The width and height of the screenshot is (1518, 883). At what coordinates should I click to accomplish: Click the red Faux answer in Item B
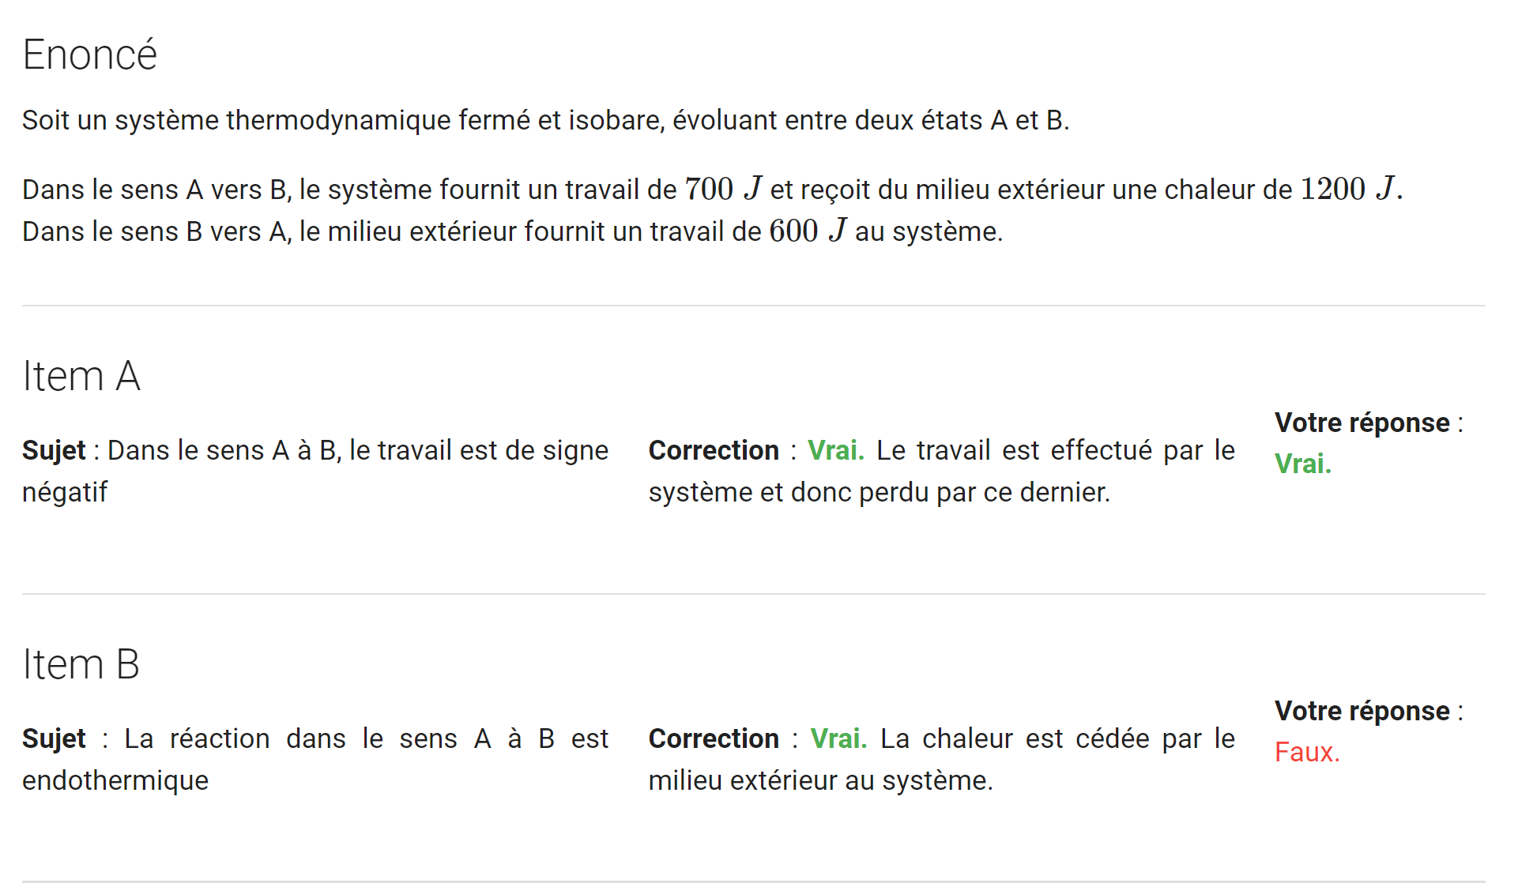pyautogui.click(x=1307, y=752)
